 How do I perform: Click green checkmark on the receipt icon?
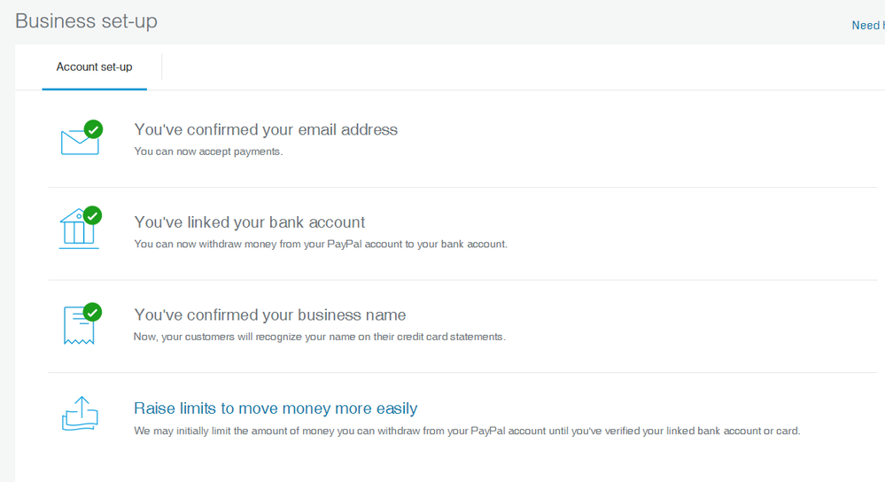pyautogui.click(x=92, y=312)
